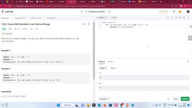Switch to the Discussion tab
Screen dimensions: 192x108
(x=20, y=18)
